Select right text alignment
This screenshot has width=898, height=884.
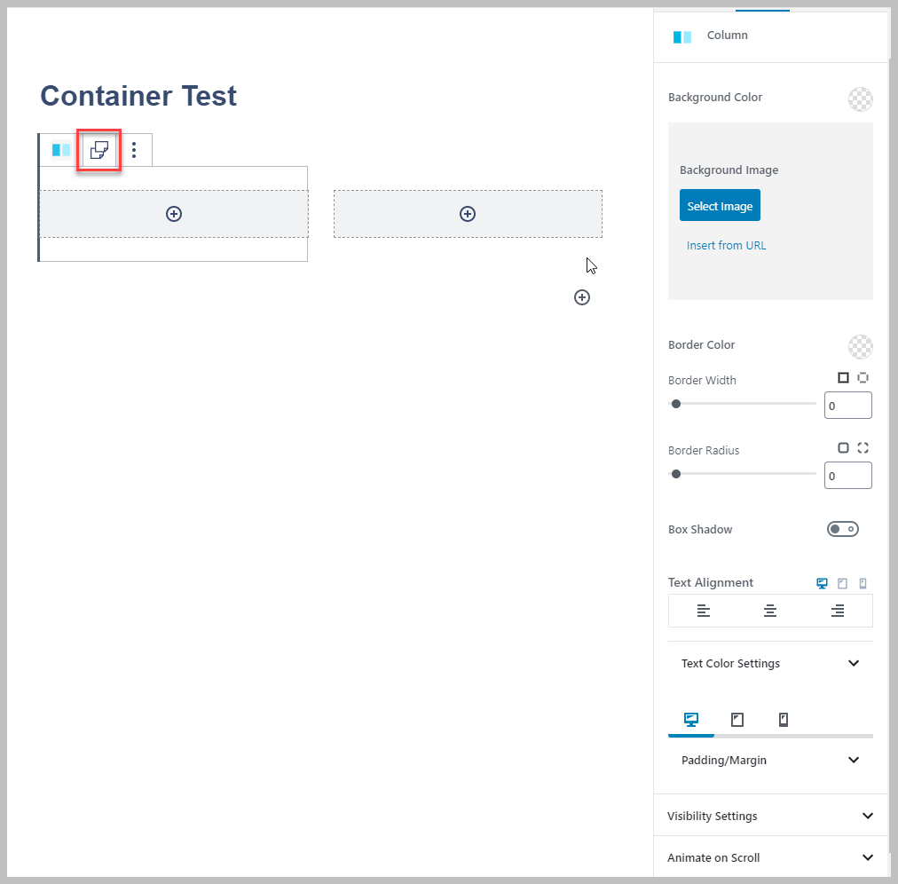[836, 611]
